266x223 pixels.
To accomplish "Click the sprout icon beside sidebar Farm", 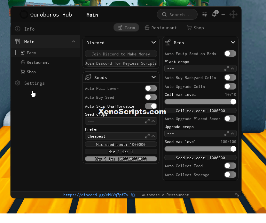I will 23,53.
